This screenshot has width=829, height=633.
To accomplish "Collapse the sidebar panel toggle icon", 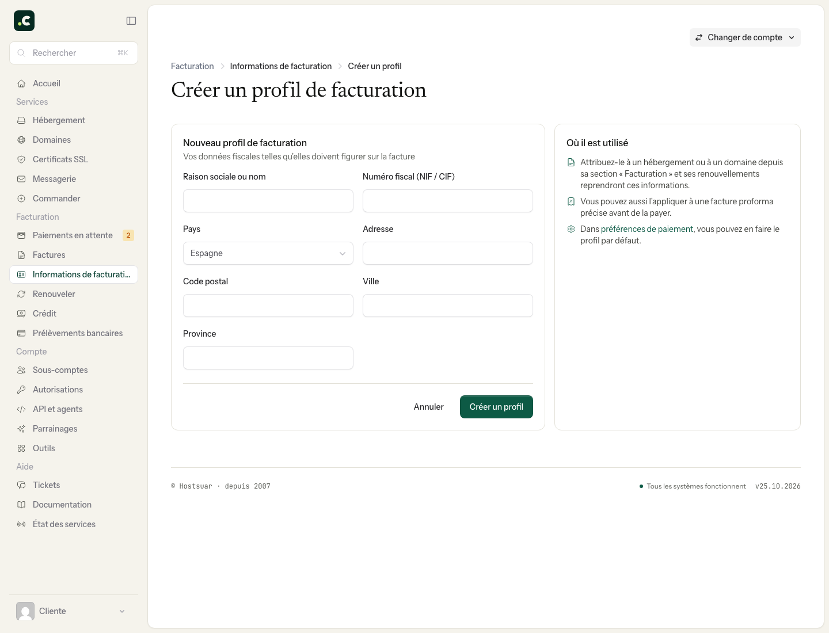I will tap(131, 21).
